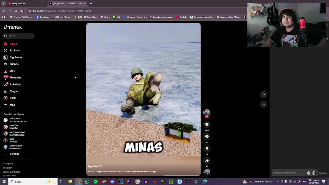Follow creator with red plus badge
Viewport: 329px width, 185px height.
207,117
